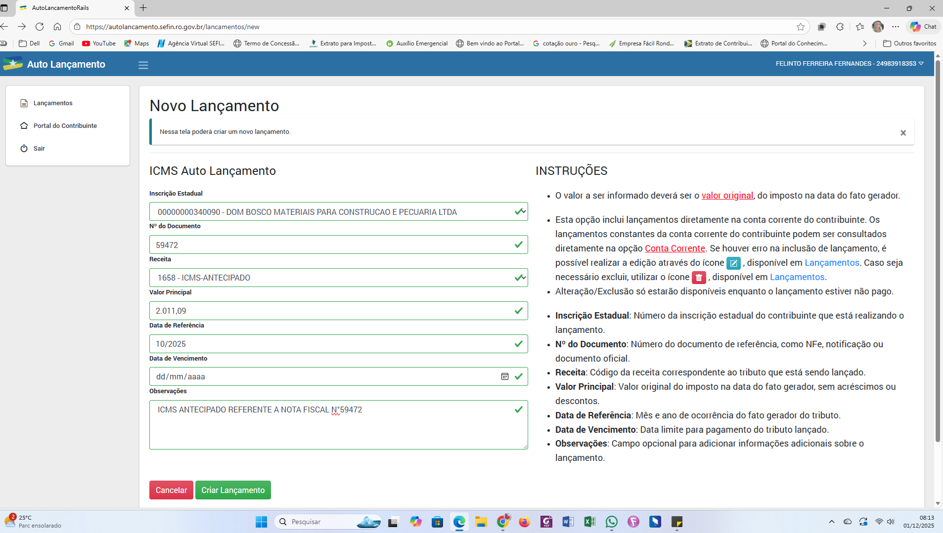Click the hamburger menu icon in header
The image size is (943, 533).
143,65
